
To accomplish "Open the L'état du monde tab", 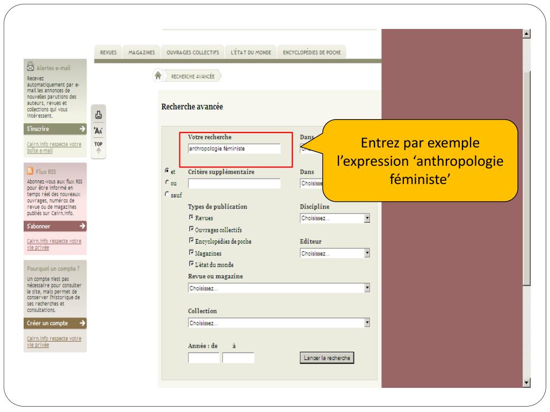I will pyautogui.click(x=251, y=52).
